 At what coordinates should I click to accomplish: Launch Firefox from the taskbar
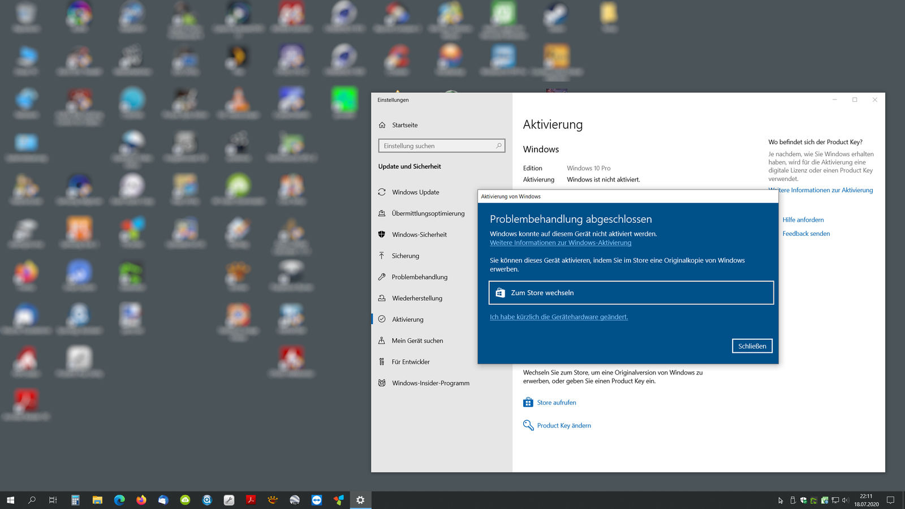click(x=141, y=500)
